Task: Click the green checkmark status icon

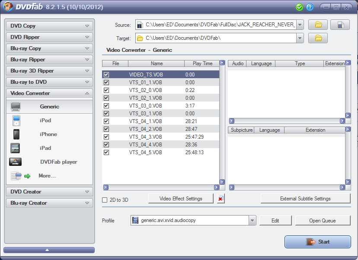Action: click(x=299, y=7)
